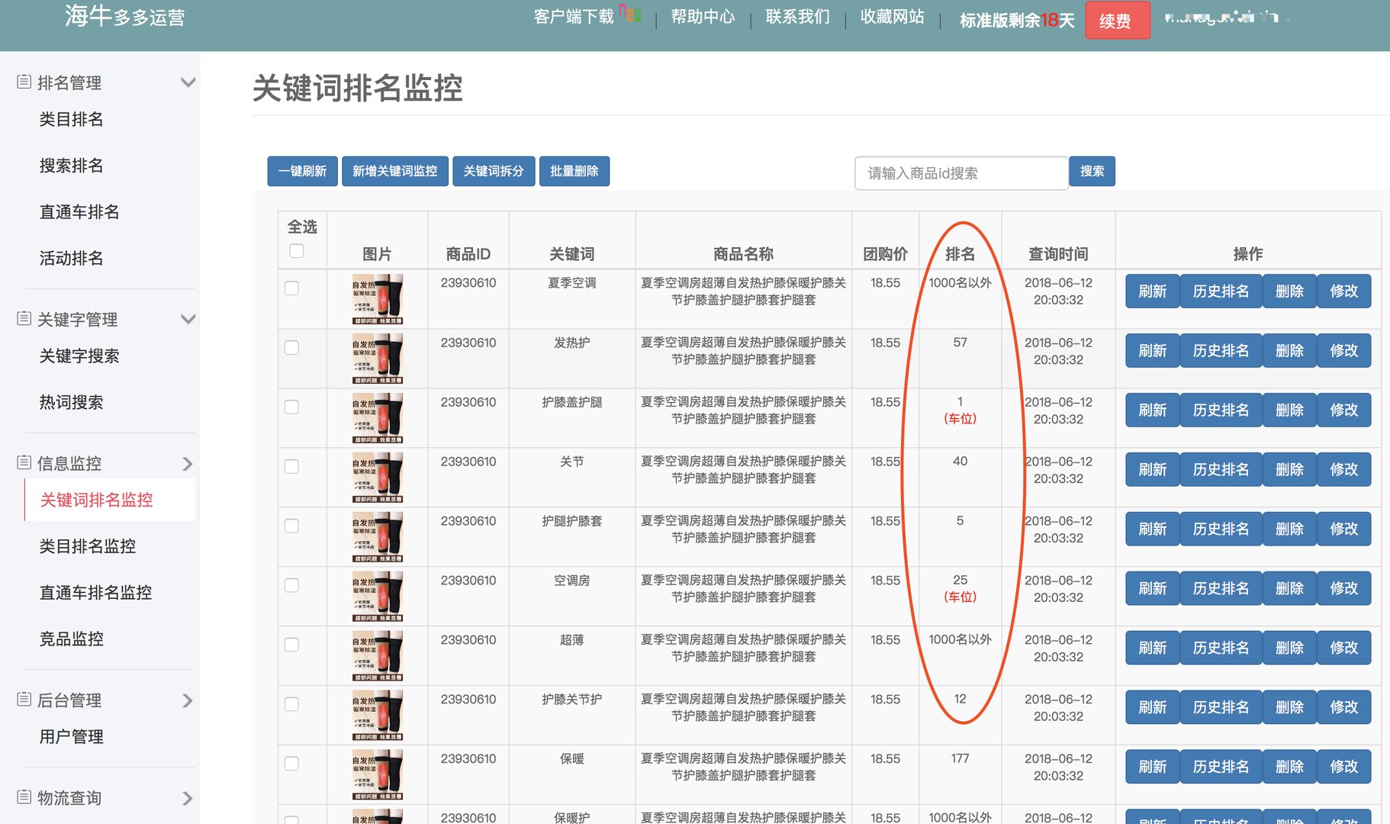Click 新增关键词监控 to add keyword monitoring

tap(394, 171)
